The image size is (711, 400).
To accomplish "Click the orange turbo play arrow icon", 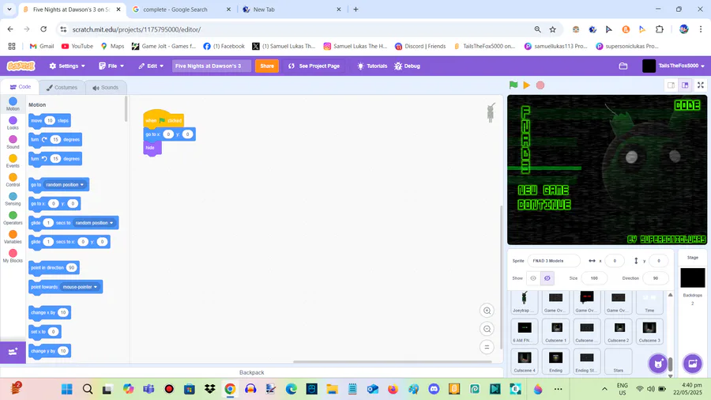I will pyautogui.click(x=526, y=85).
